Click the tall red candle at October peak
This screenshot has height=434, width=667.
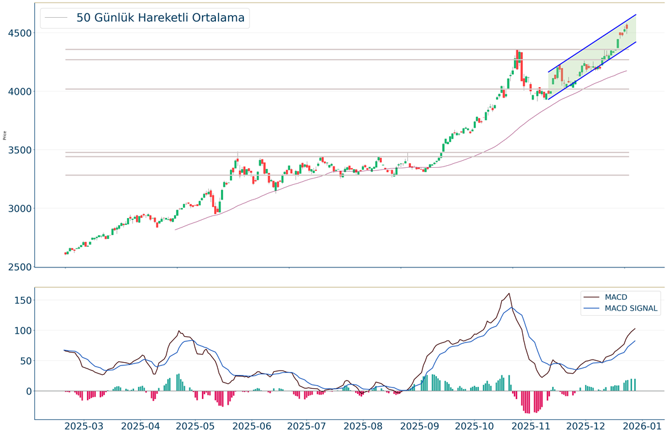[x=521, y=67]
